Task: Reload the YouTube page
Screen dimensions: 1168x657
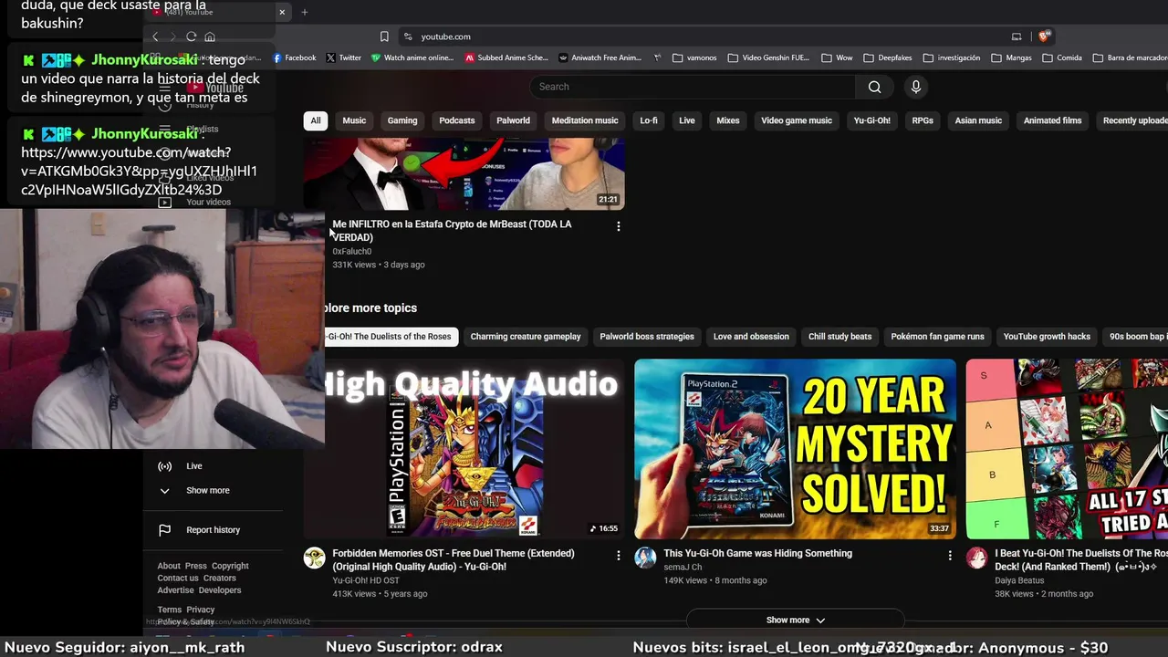Action: point(191,36)
